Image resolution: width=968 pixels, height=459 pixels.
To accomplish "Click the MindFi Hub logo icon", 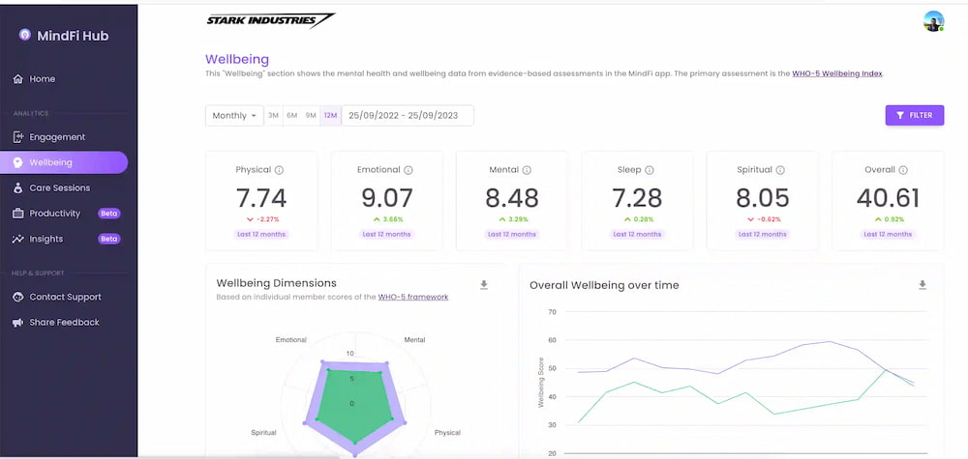I will pos(25,35).
